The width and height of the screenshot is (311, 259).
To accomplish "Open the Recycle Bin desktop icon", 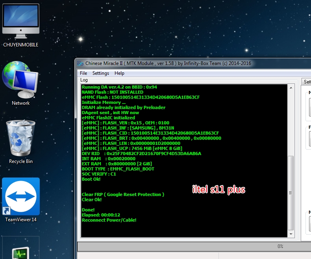I will [20, 142].
